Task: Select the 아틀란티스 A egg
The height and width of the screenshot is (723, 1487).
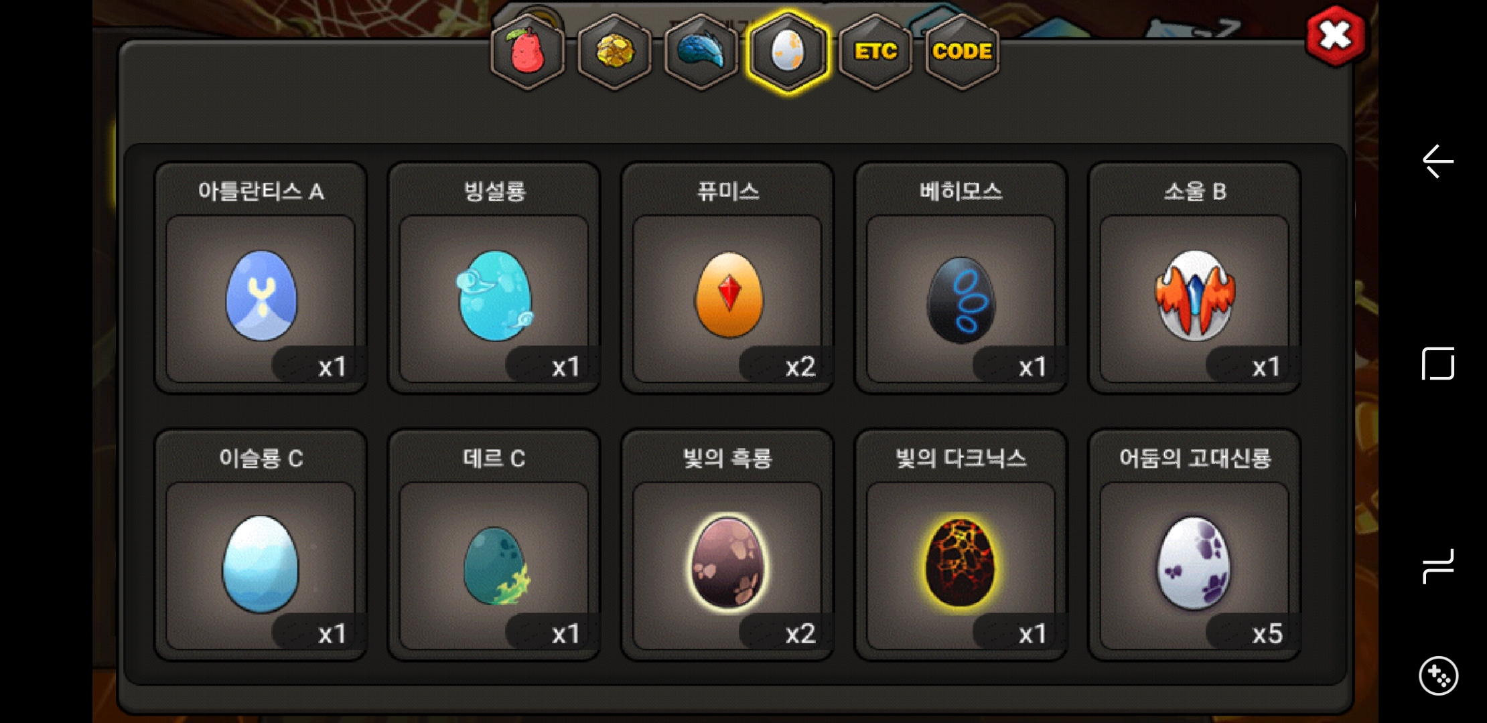Action: (261, 278)
